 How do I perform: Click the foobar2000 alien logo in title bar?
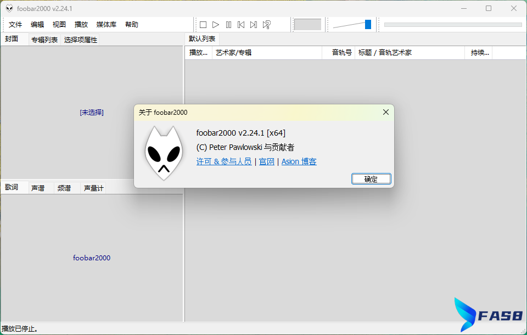coord(9,8)
